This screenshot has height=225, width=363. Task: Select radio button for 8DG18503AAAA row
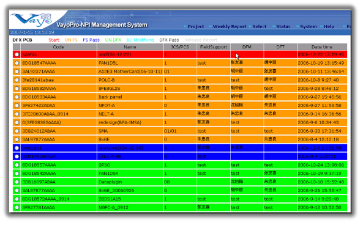17,97
